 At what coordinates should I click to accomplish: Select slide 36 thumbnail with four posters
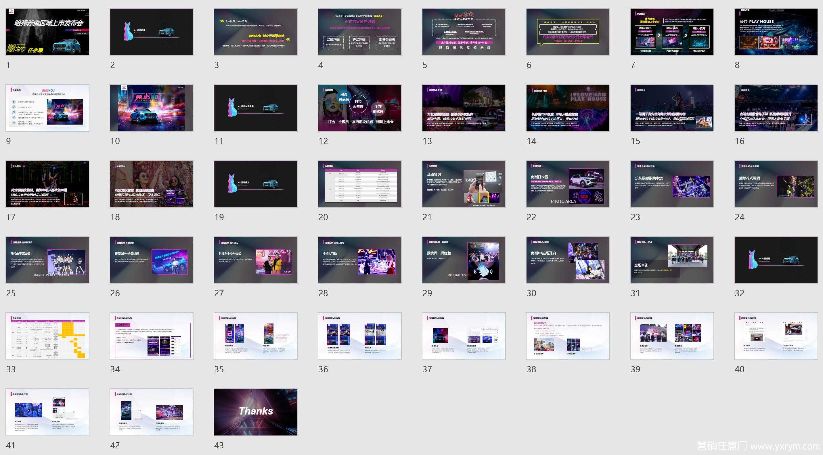pyautogui.click(x=360, y=336)
